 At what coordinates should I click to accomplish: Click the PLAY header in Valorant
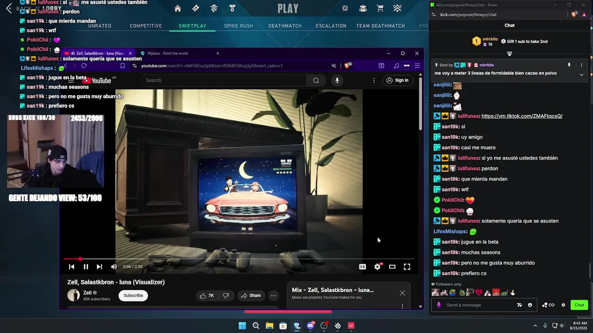click(x=288, y=8)
